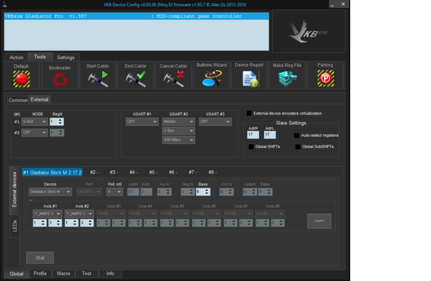Open the Bootloader tool

(x=60, y=79)
